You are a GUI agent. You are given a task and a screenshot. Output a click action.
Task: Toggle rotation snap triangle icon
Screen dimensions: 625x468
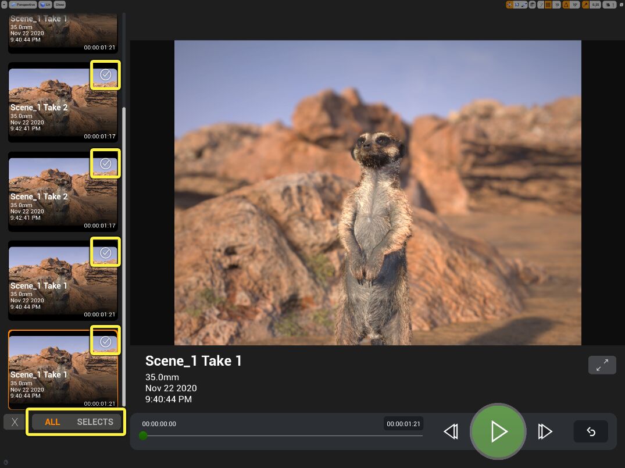566,5
